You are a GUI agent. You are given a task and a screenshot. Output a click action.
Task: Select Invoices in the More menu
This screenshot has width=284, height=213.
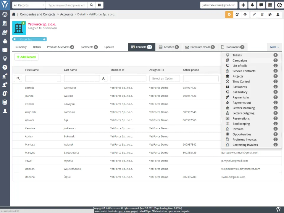point(251,129)
